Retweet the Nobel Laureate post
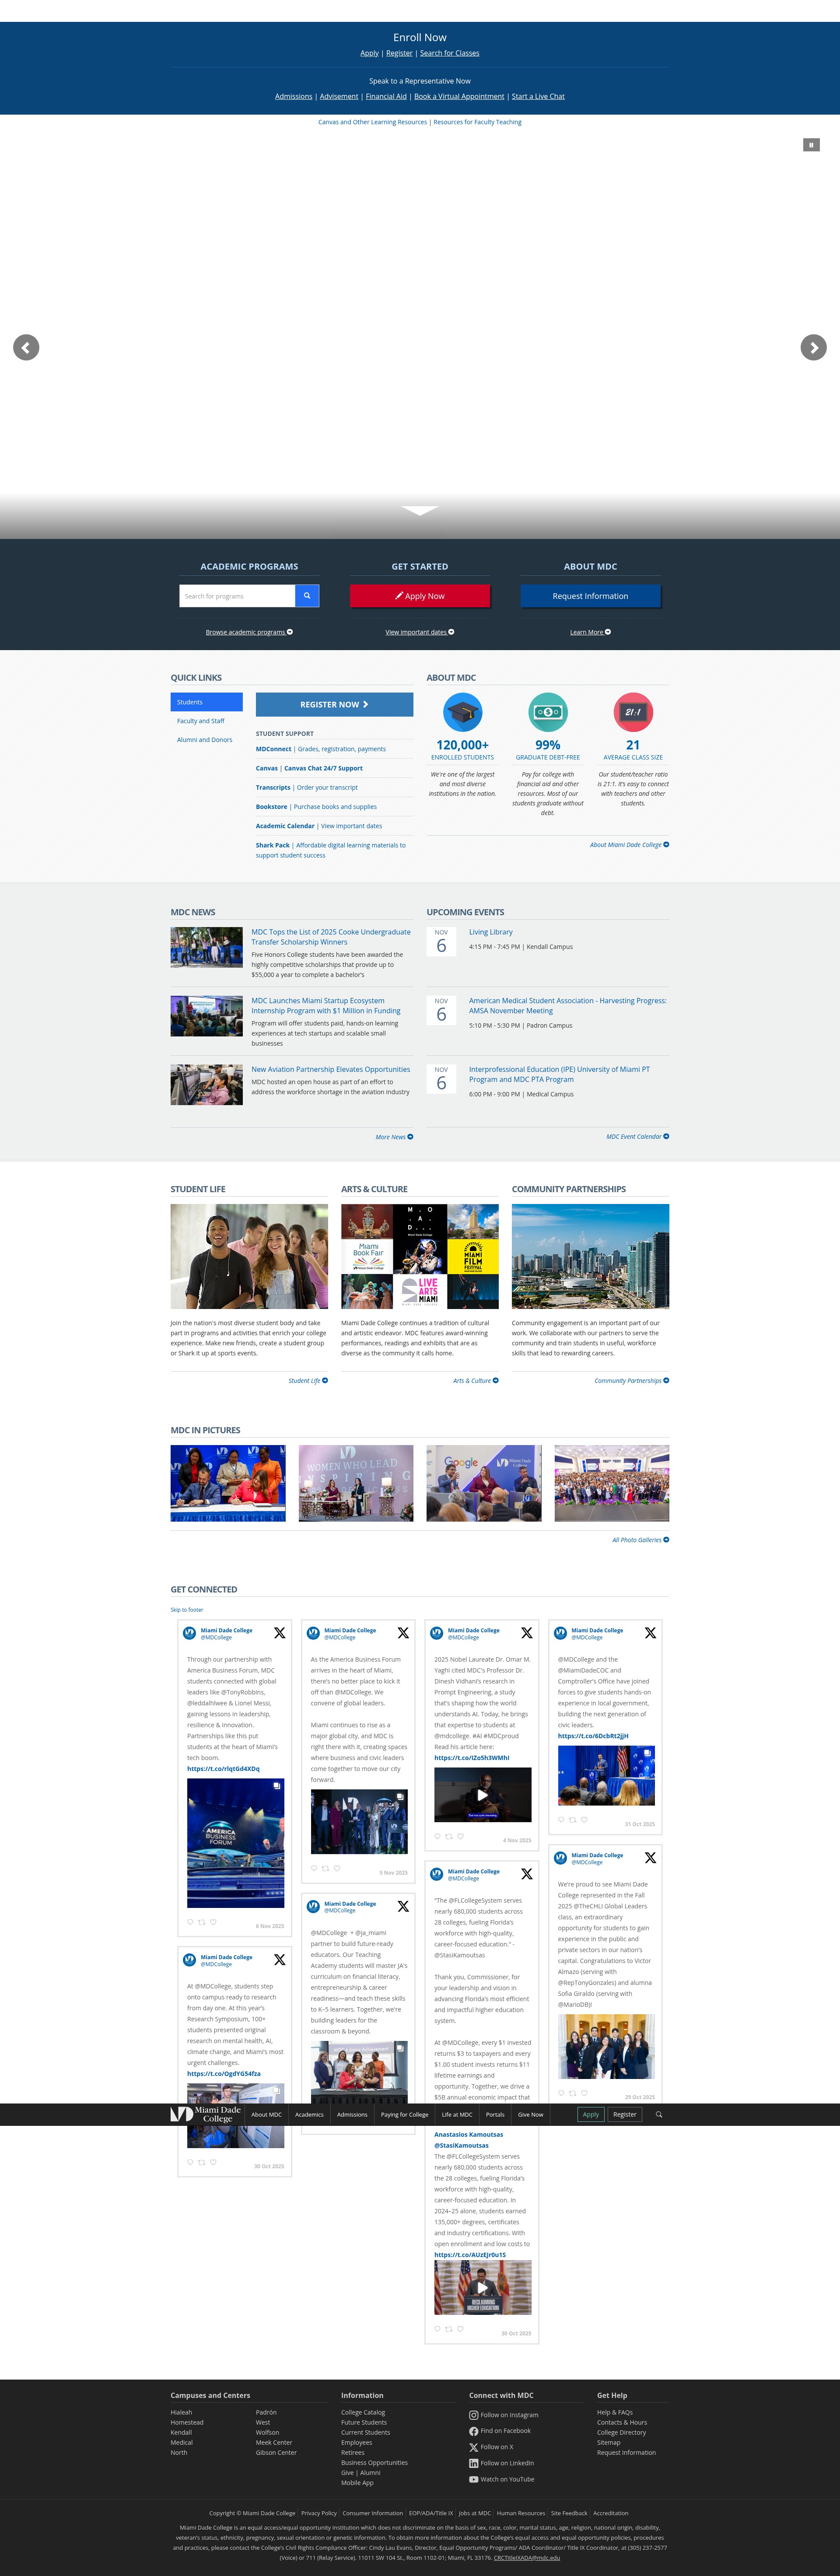 coord(449,1836)
